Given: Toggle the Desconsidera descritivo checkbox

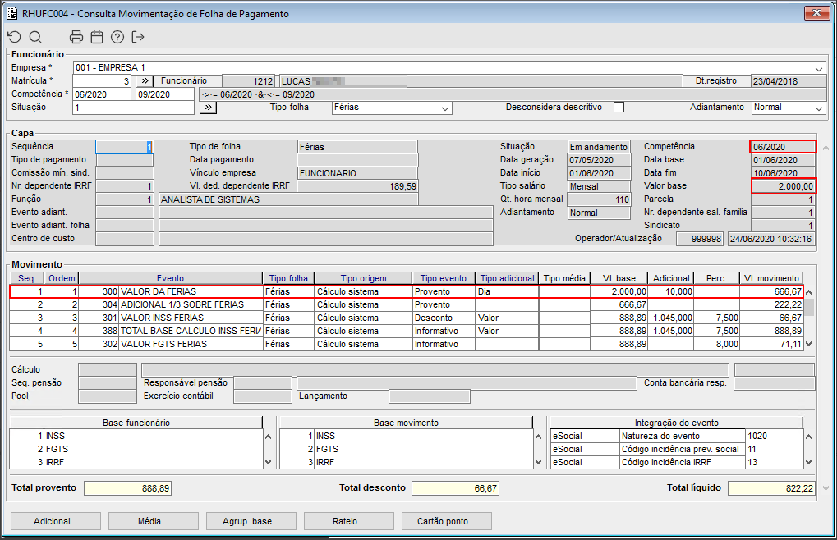Looking at the screenshot, I should 619,108.
